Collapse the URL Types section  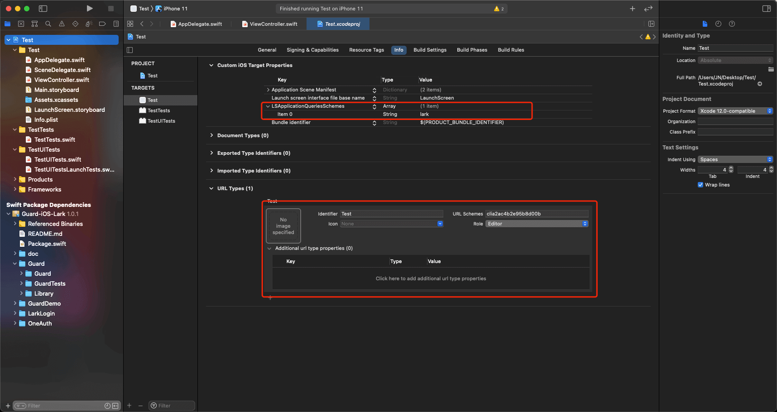(x=211, y=188)
